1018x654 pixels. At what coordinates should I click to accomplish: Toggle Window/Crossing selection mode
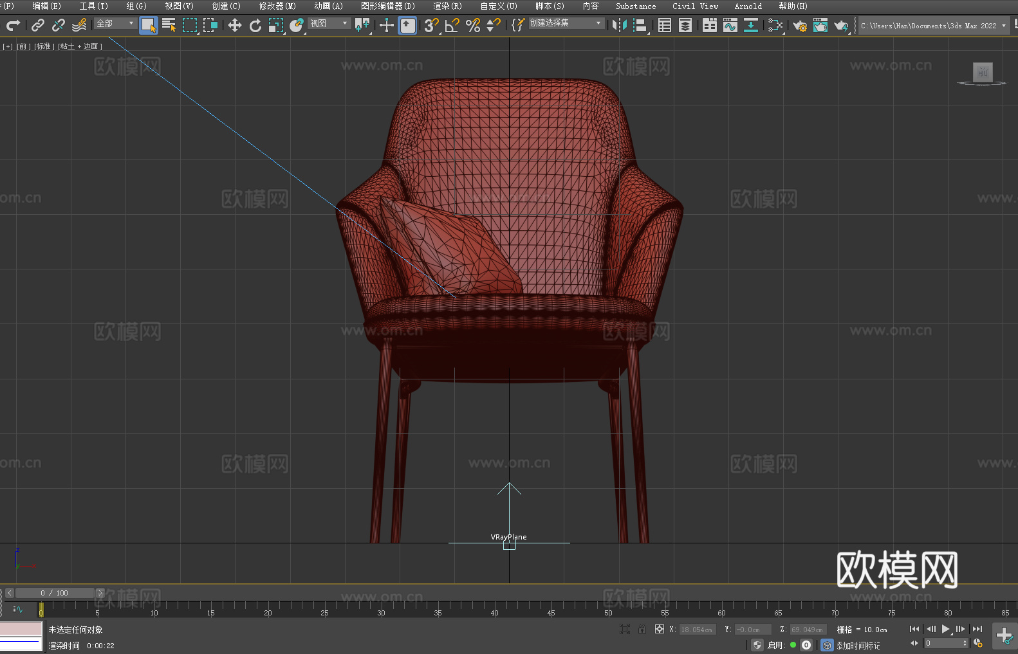click(210, 25)
